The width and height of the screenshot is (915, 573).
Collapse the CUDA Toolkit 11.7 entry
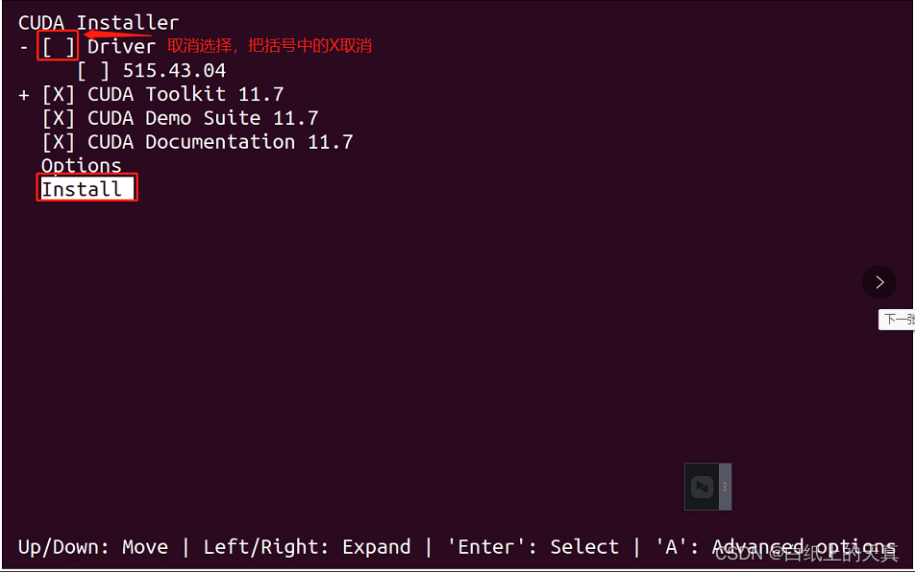[22, 94]
